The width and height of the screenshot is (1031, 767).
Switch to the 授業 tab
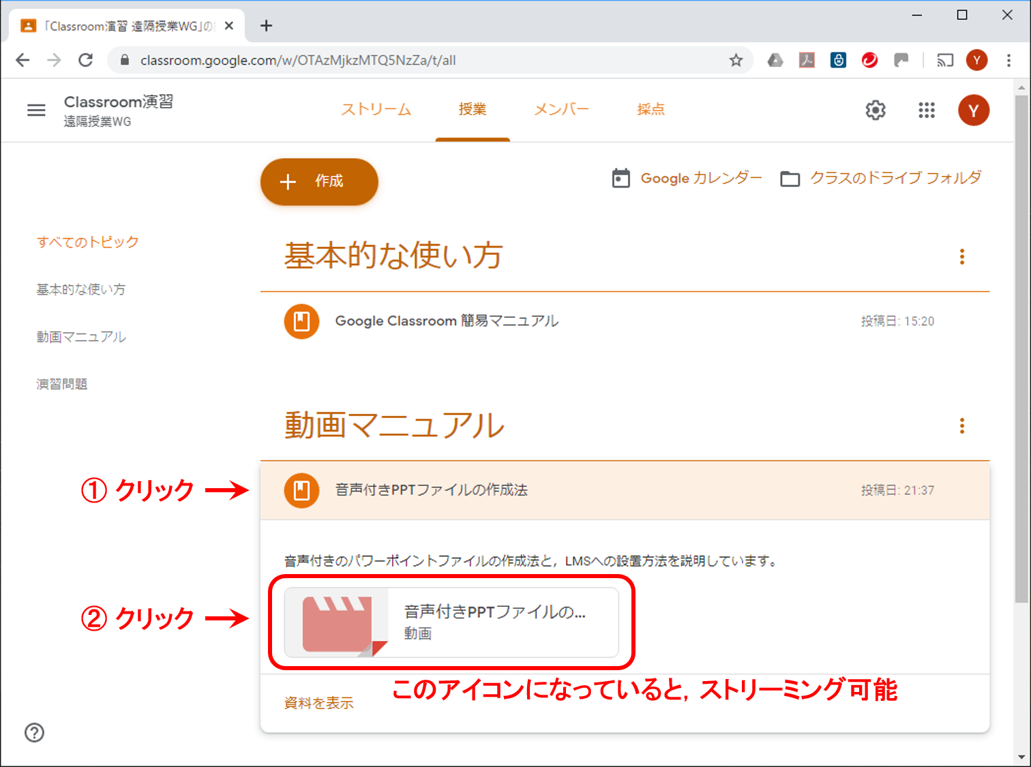(x=473, y=110)
